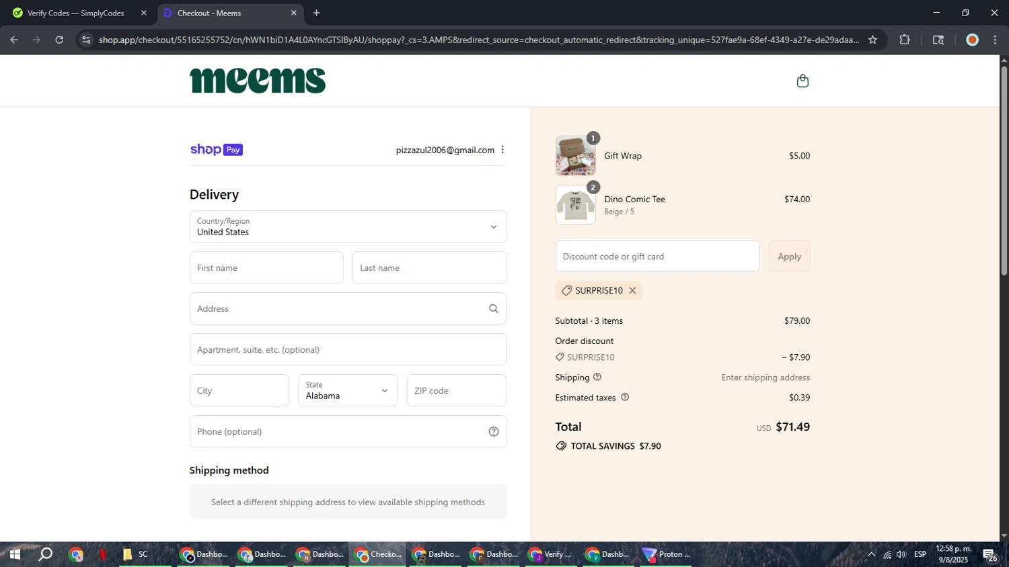Open the account options three-dot menu beside email
Viewport: 1009px width, 567px height.
(502, 150)
